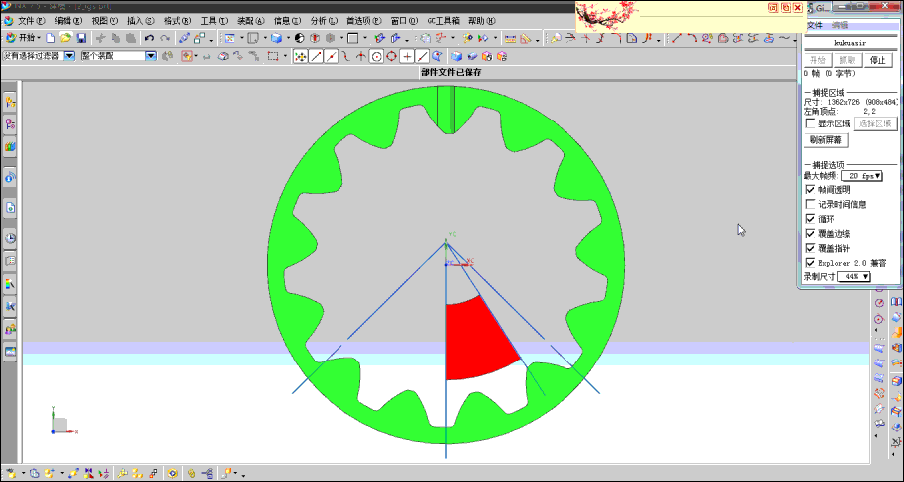This screenshot has height=482, width=904.
Task: Uncheck the Explorer 2.0 兼容 checkbox
Action: (811, 263)
